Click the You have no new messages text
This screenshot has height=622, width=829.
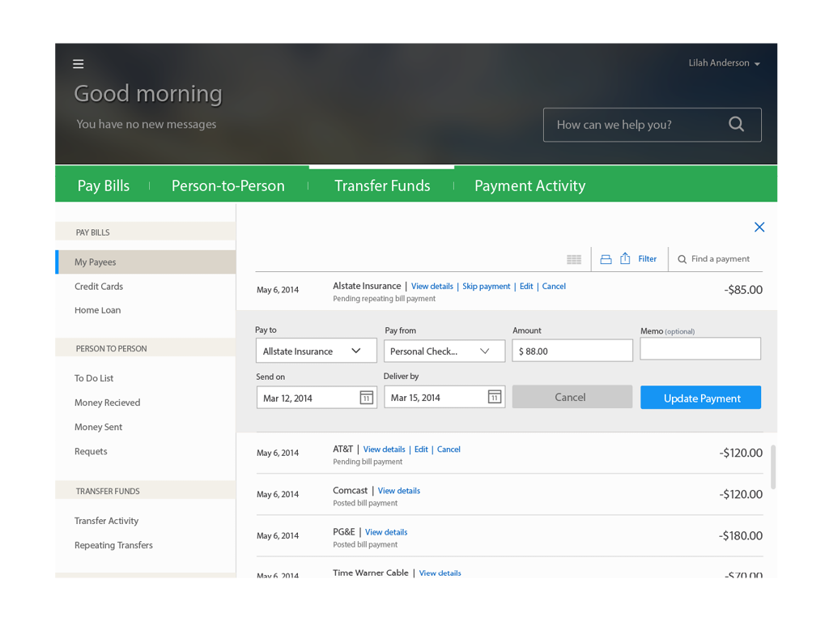[x=147, y=124]
